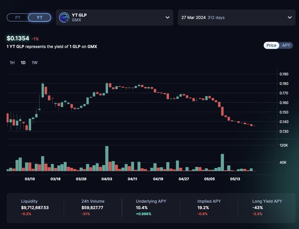Click the $9,712,687.53 liquidity value

(x=35, y=208)
